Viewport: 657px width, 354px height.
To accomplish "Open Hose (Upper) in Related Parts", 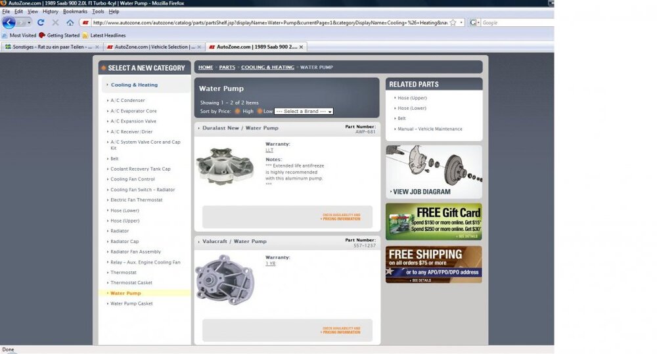I will 412,98.
